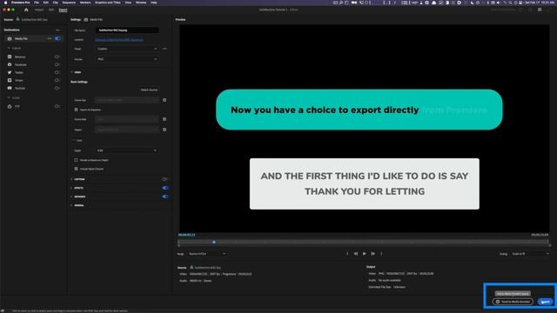The height and width of the screenshot is (313, 557).
Task: Click the blue output Location link
Action: (x=119, y=40)
